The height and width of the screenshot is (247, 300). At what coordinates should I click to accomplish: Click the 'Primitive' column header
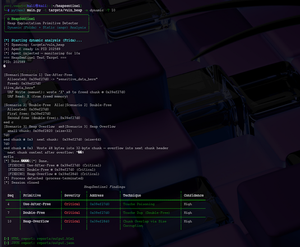pos(32,195)
